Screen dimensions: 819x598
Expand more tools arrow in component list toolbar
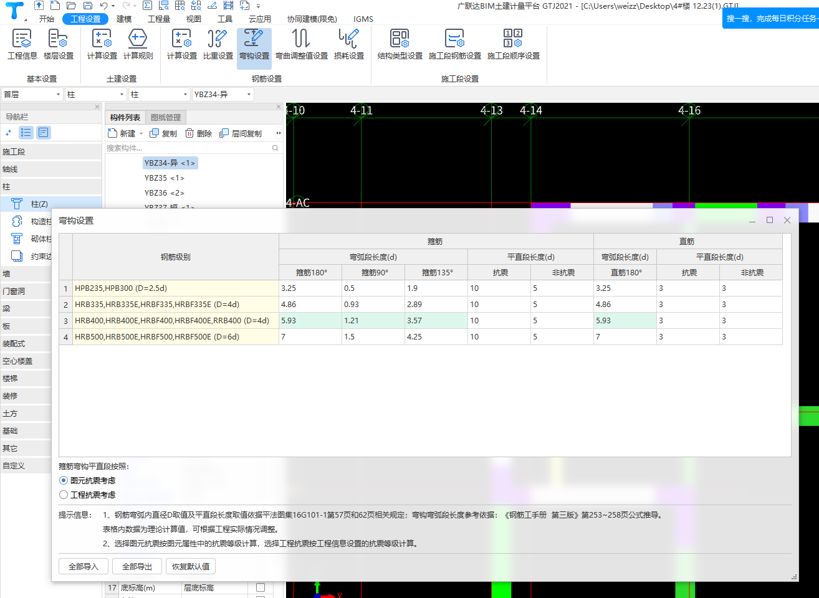click(279, 133)
